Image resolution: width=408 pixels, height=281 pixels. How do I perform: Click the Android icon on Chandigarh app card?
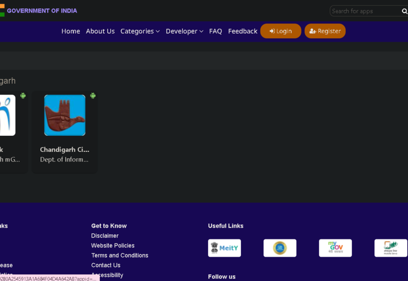93,96
